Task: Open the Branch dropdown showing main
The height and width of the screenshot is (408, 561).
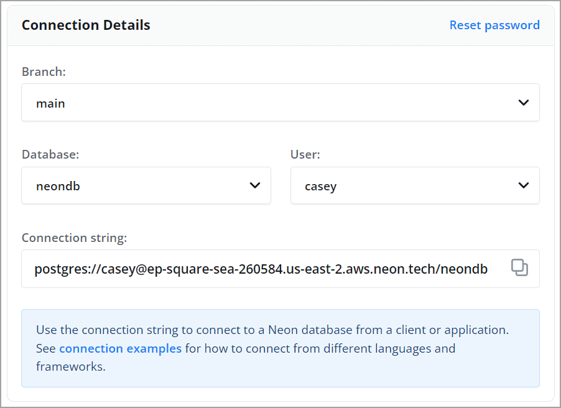Action: [x=280, y=103]
